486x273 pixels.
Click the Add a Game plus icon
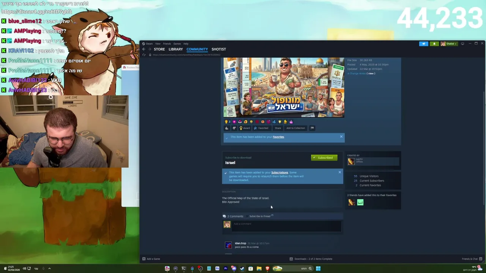tap(144, 259)
